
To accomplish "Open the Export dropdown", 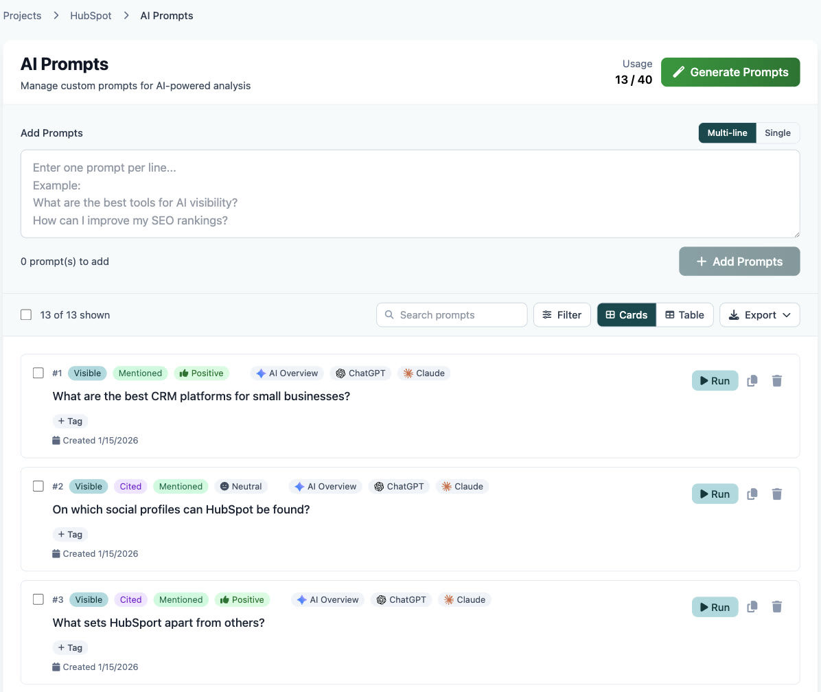I will [x=759, y=314].
